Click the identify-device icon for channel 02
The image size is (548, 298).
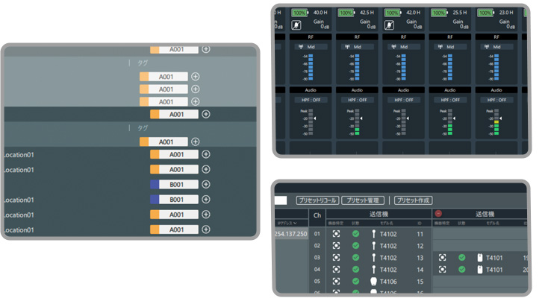click(x=336, y=246)
